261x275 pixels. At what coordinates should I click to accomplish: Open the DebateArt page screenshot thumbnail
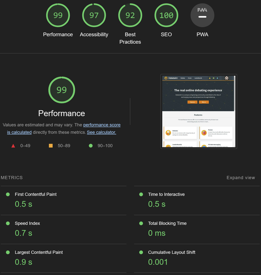(199, 111)
